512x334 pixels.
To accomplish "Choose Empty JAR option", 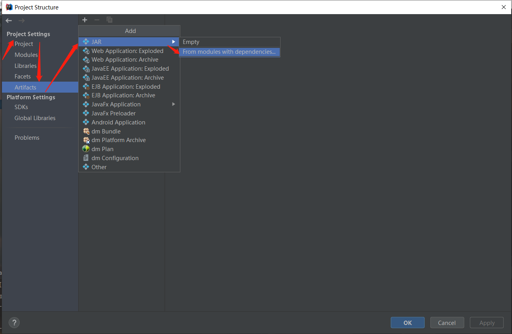I will point(229,42).
